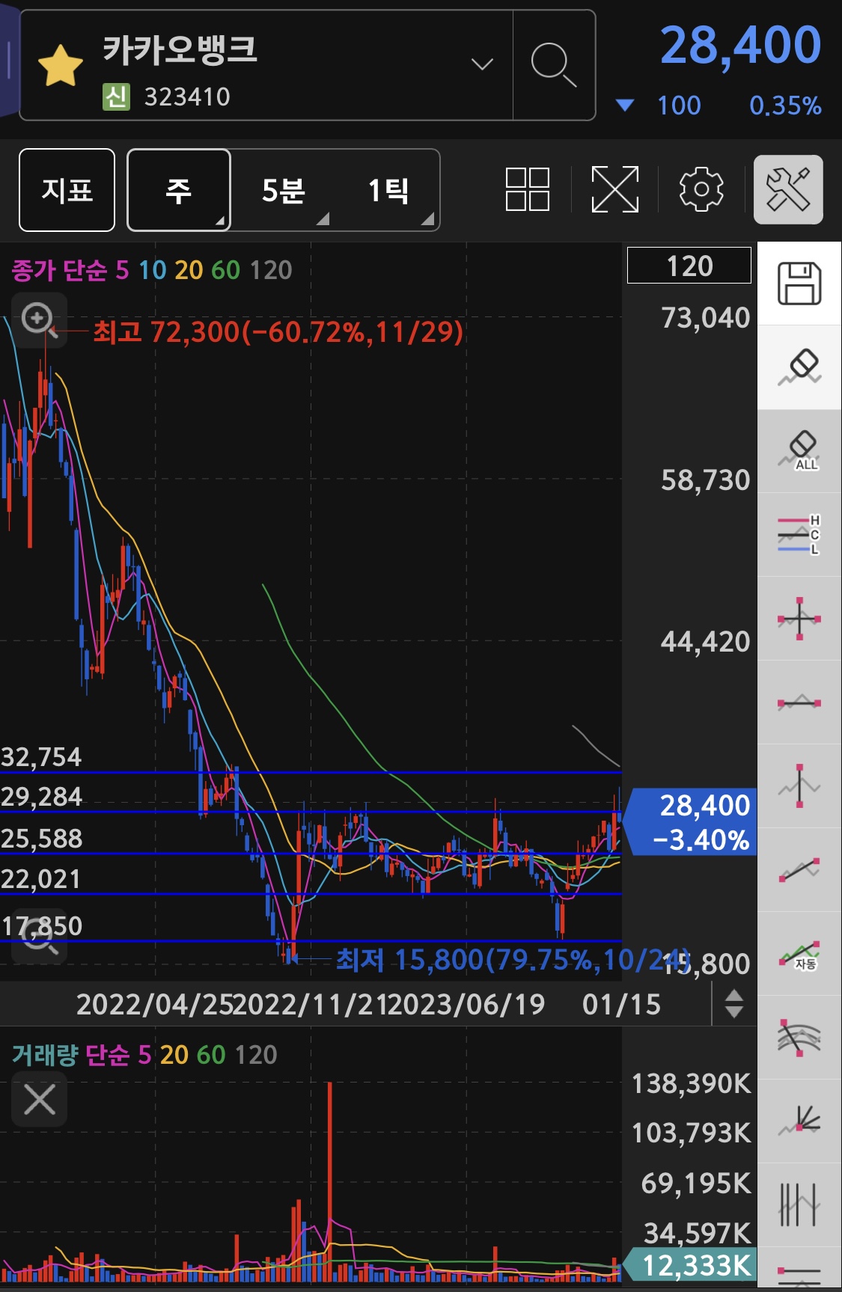Select the single-drawing eraser tool
The height and width of the screenshot is (1292, 842).
pyautogui.click(x=799, y=367)
